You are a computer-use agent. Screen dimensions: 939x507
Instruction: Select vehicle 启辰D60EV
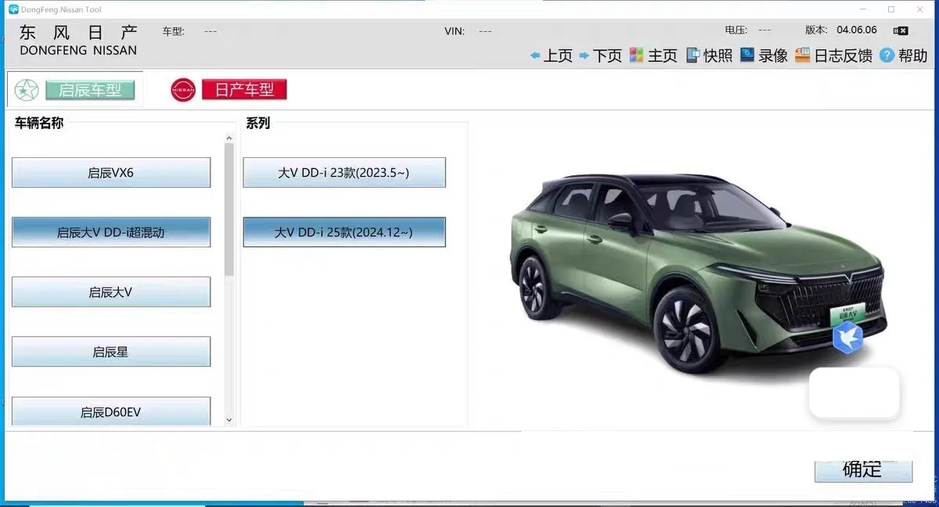111,412
